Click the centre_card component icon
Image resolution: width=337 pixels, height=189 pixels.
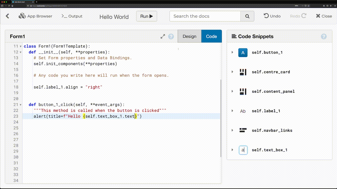243,72
